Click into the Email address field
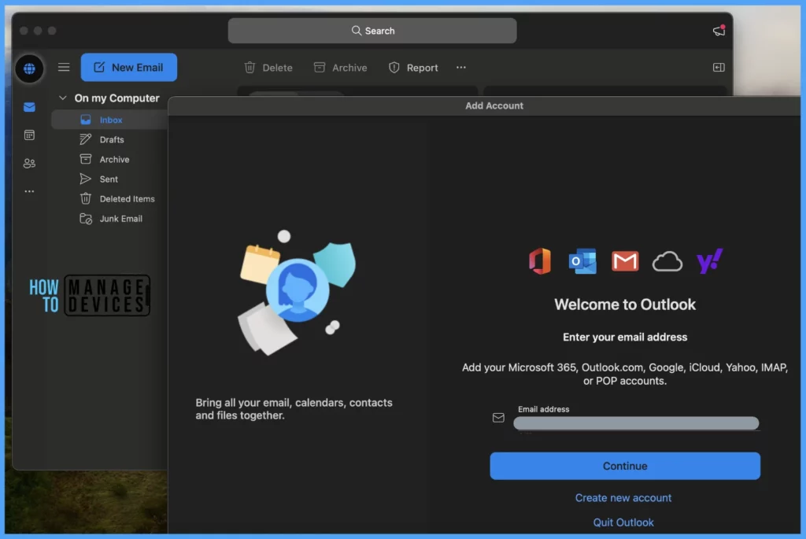 (636, 423)
